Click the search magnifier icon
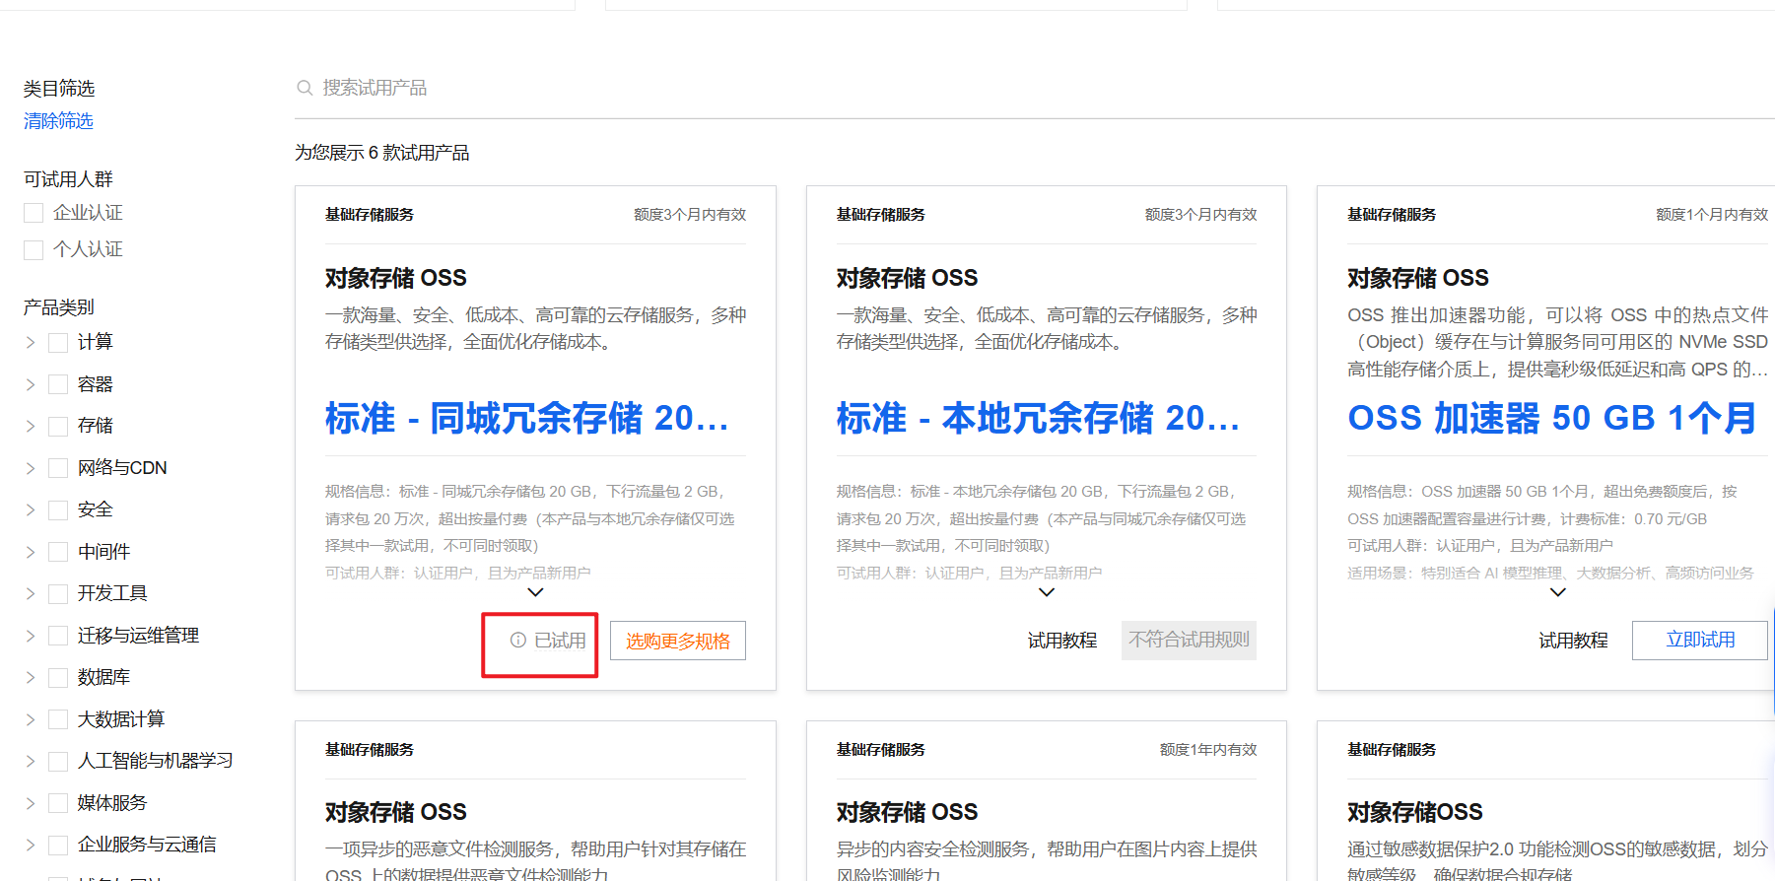Image resolution: width=1775 pixels, height=881 pixels. point(305,88)
